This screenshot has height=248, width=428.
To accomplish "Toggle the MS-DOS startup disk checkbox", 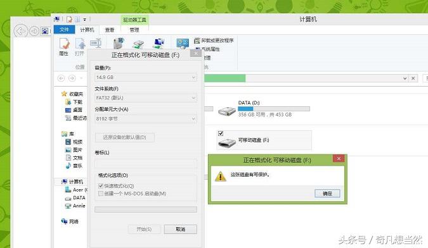I will tap(101, 194).
